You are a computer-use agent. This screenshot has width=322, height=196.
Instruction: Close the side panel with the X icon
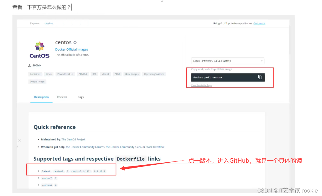(x=19, y=140)
